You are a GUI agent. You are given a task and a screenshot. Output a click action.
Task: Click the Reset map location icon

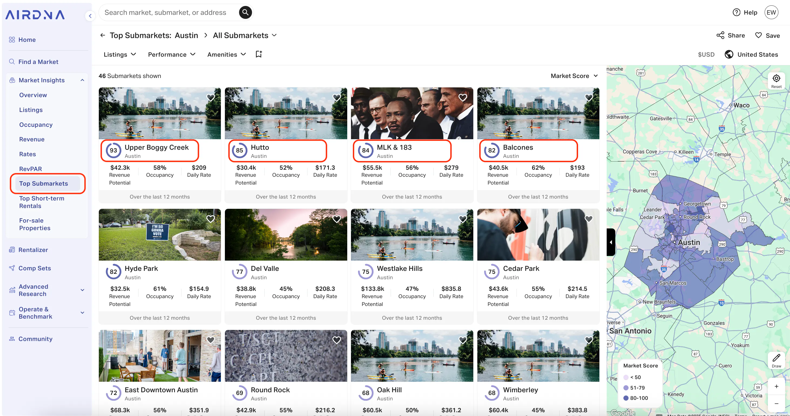click(x=776, y=81)
